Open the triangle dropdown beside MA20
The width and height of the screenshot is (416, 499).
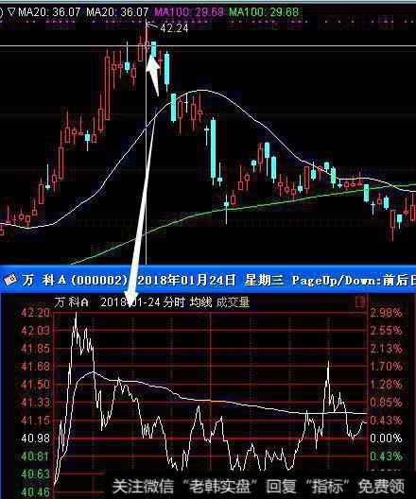tap(11, 12)
